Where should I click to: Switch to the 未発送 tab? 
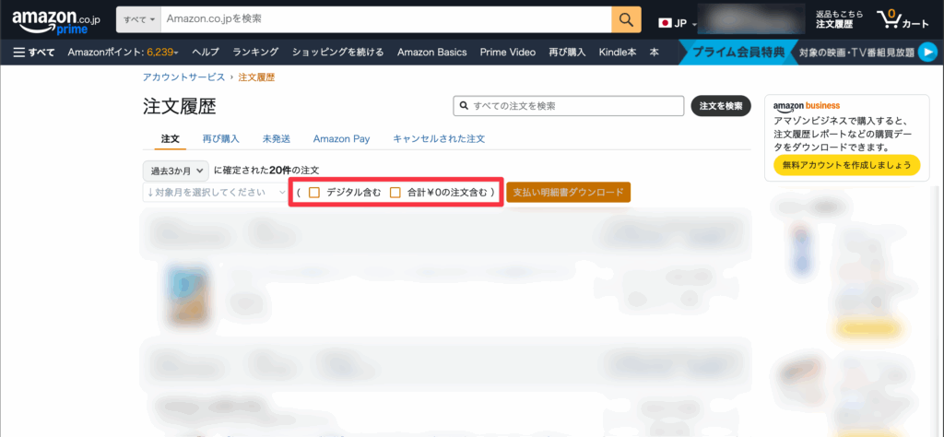click(277, 139)
